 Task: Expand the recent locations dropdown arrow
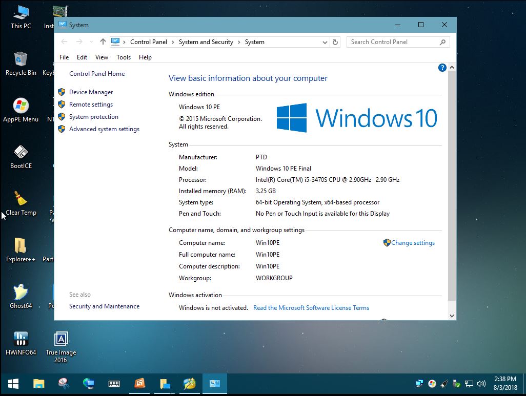[92, 42]
